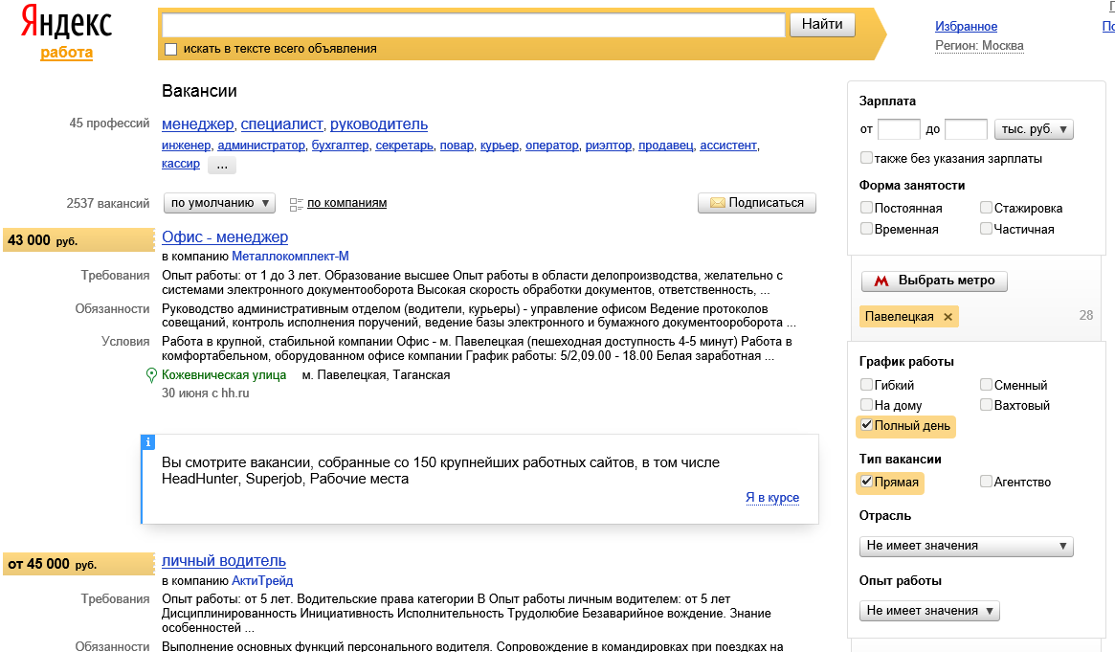Check the Стажировка employment option
The height and width of the screenshot is (652, 1115).
pos(986,208)
